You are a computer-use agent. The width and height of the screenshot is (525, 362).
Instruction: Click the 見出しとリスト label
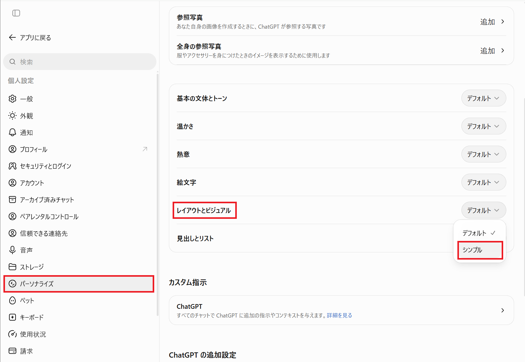195,238
